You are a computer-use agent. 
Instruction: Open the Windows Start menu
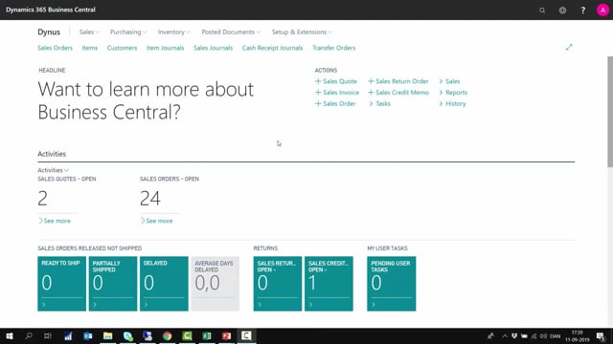pos(10,335)
